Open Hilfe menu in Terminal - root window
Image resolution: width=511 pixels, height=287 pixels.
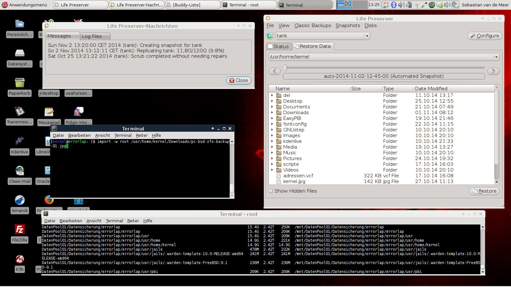pos(148,221)
